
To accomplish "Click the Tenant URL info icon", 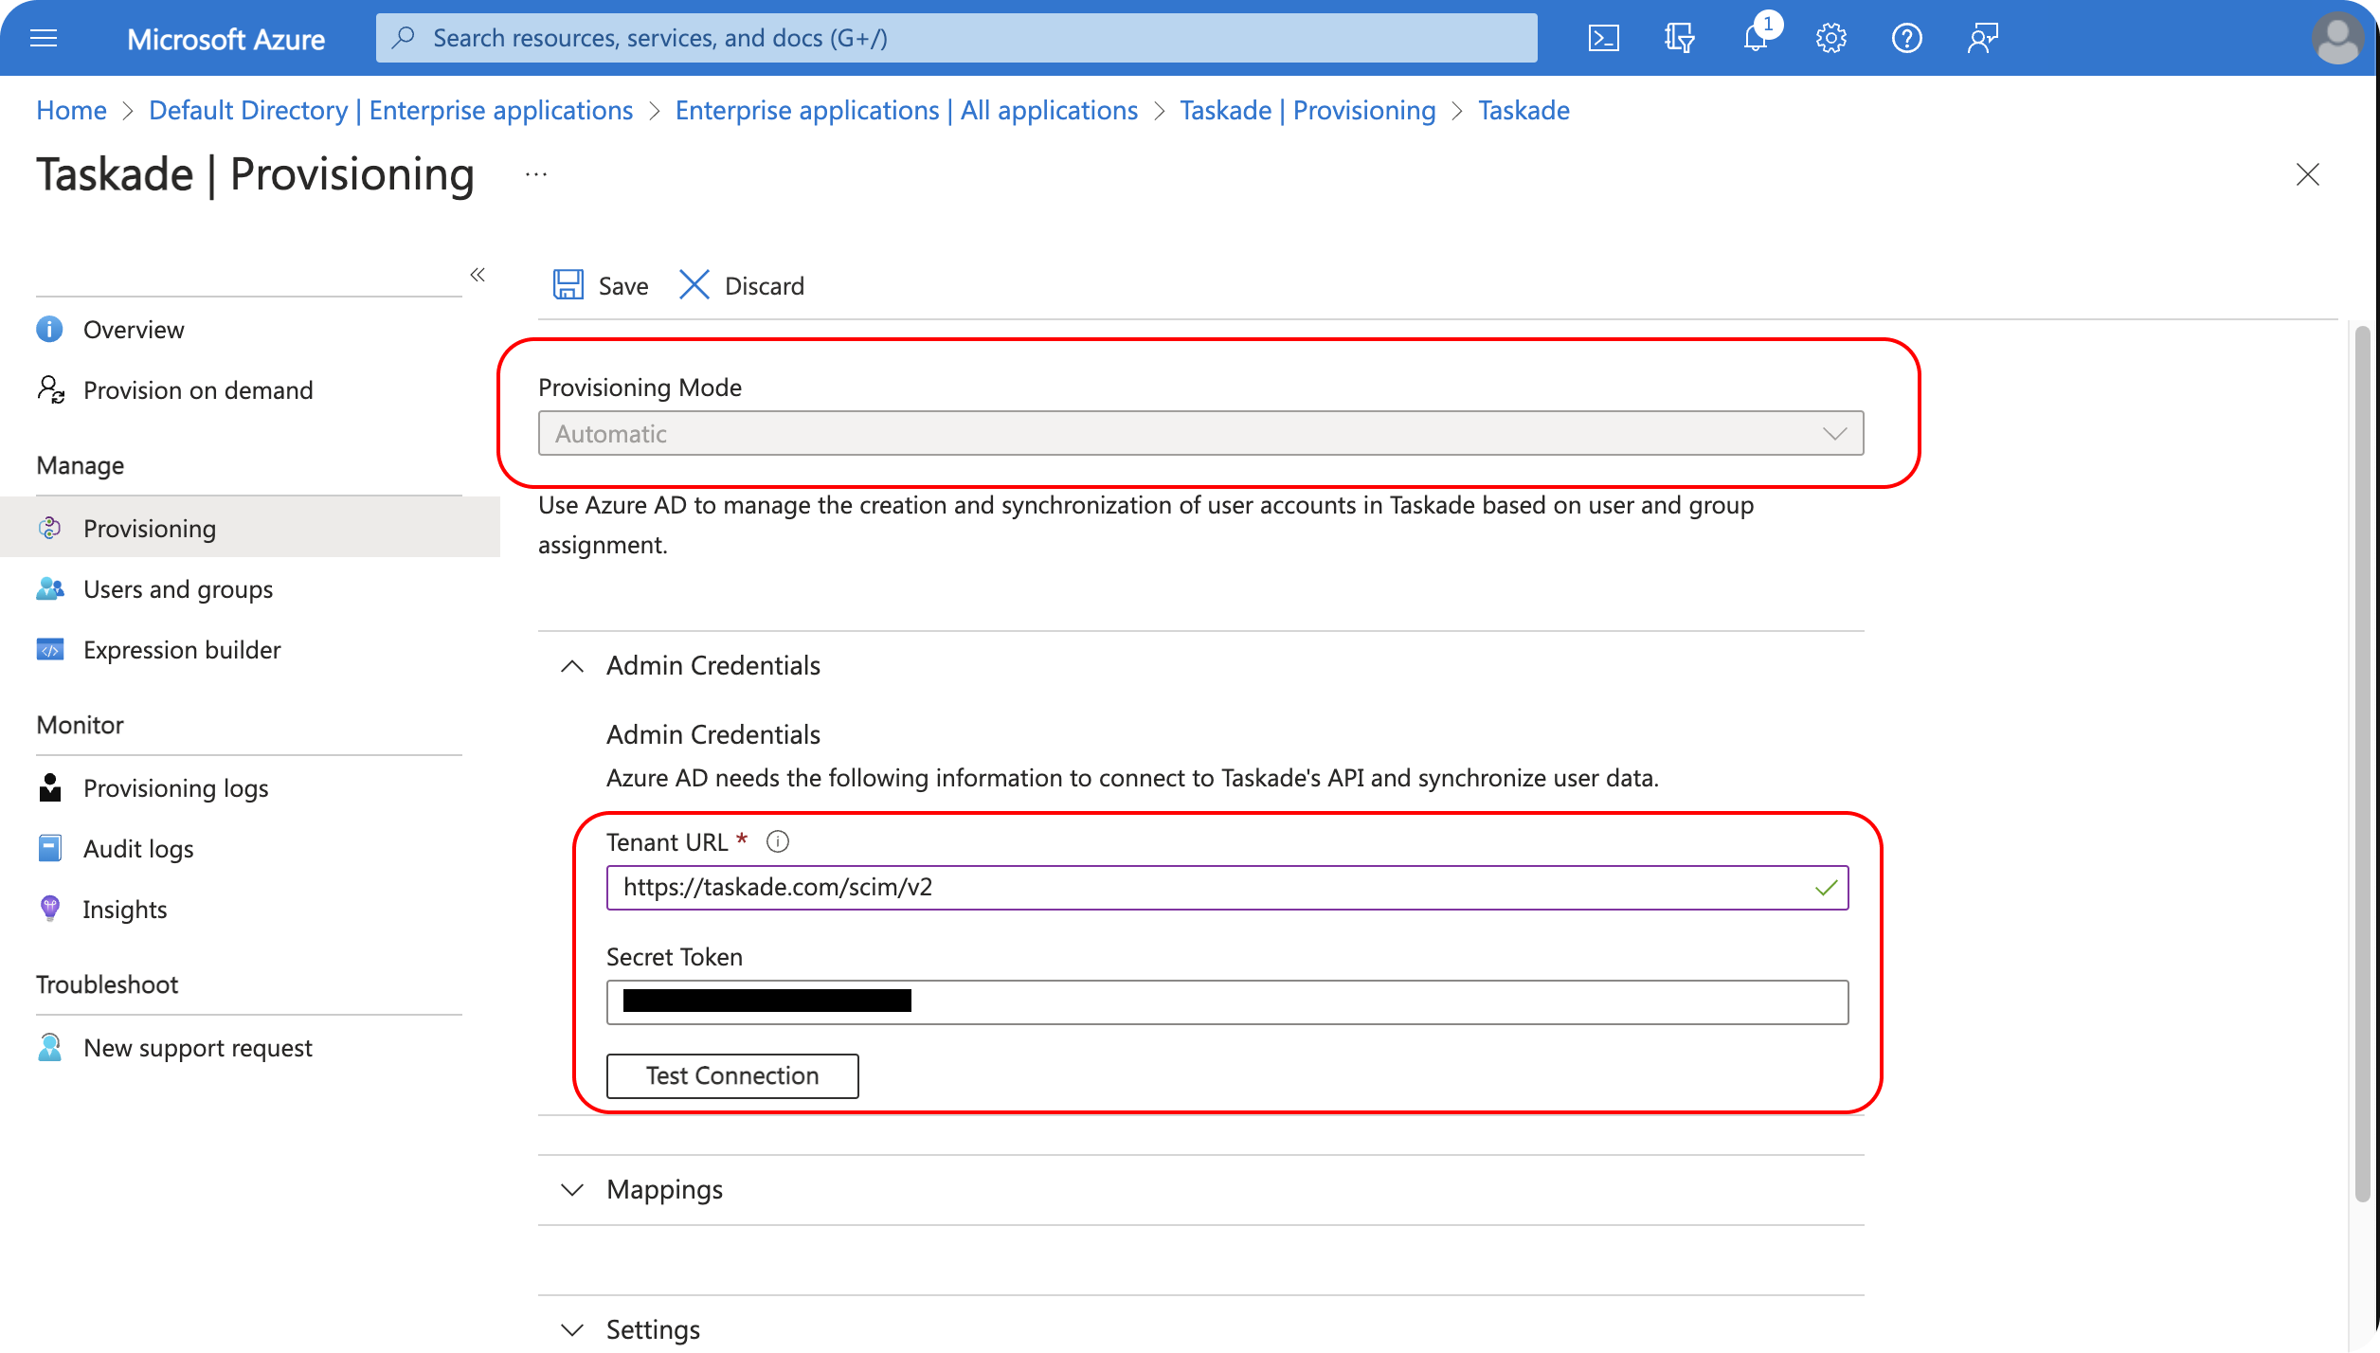I will coord(778,841).
